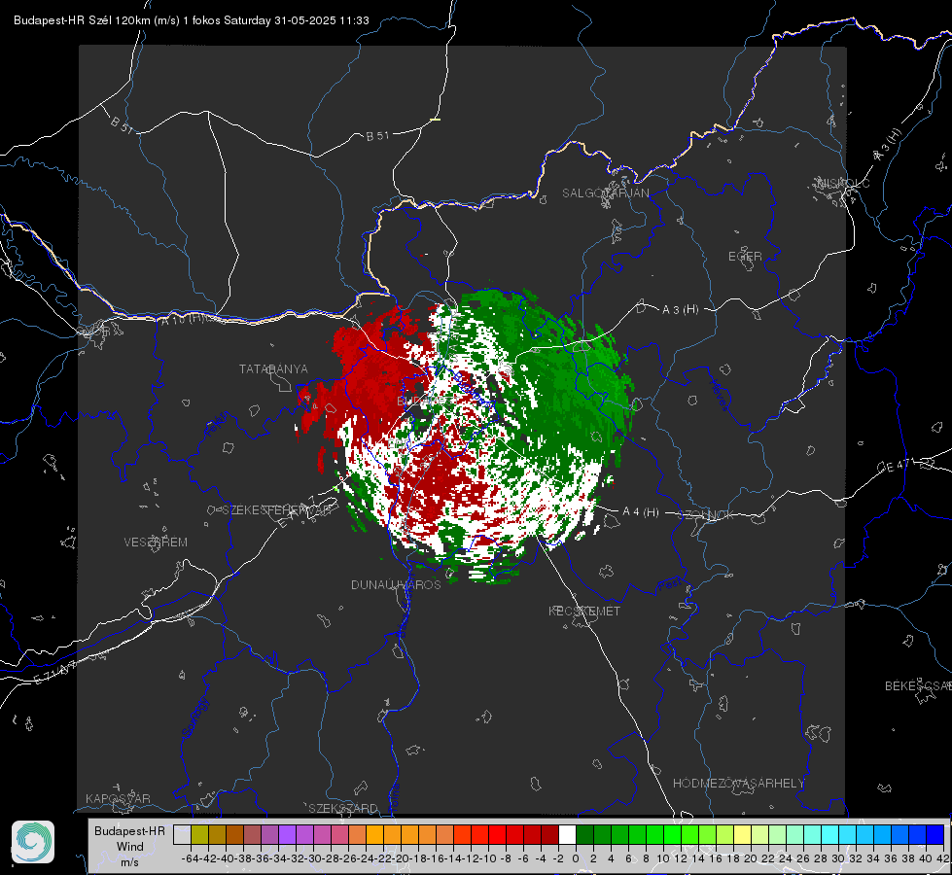Click the '42' value at the legend's end
952x875 pixels.
pos(943,858)
